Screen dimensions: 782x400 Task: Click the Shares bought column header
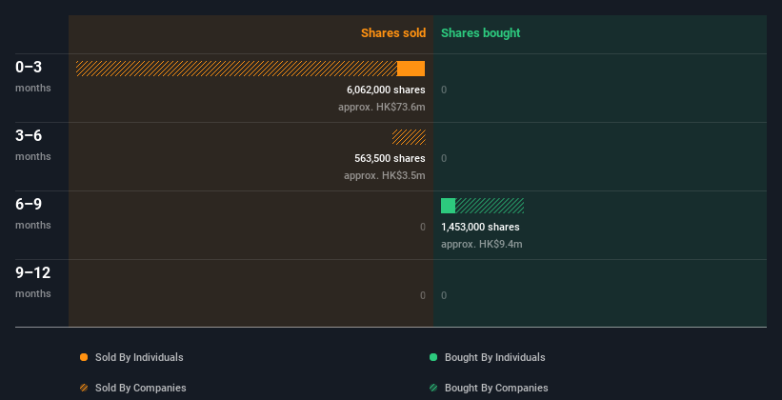481,33
